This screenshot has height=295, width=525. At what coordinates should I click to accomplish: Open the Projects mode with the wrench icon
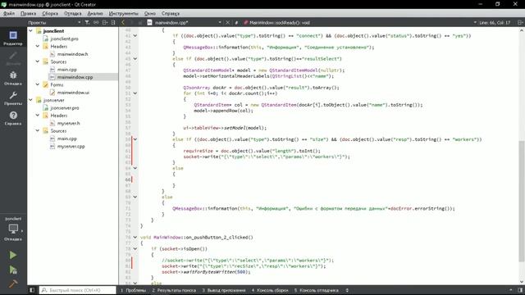click(13, 98)
